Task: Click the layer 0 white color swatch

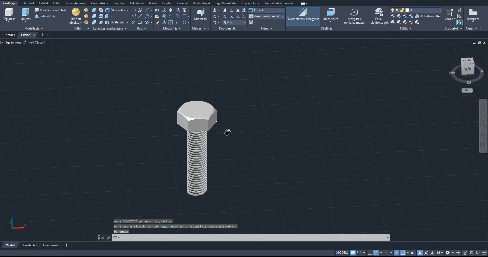Action: [x=407, y=10]
